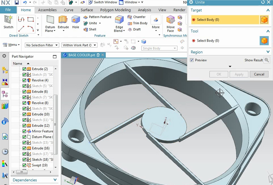This screenshot has width=273, height=185.
Task: Open the No Selection Filter dropdown
Action: tap(42, 45)
